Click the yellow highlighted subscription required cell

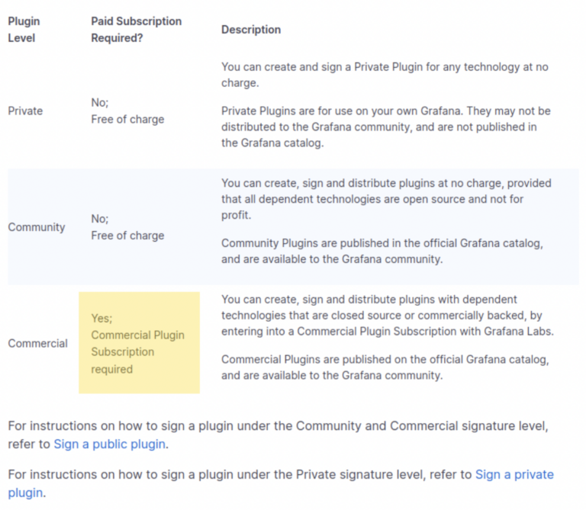tap(139, 343)
